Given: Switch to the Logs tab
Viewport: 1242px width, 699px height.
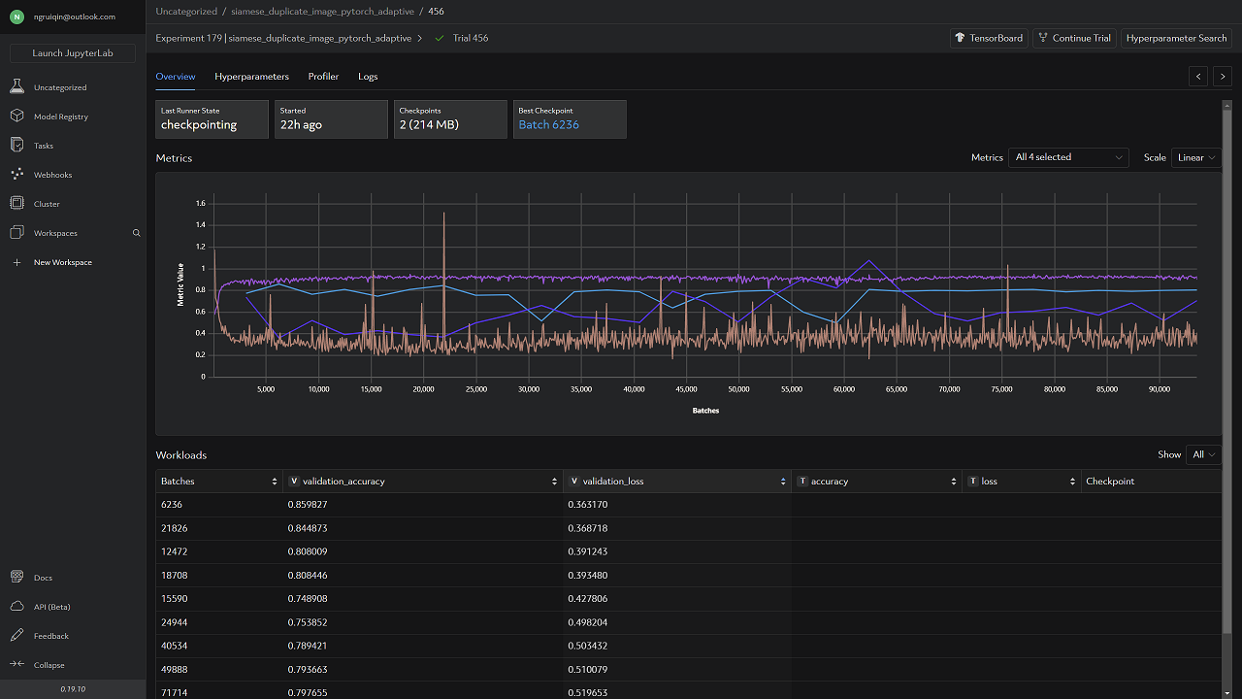Looking at the screenshot, I should coord(368,77).
